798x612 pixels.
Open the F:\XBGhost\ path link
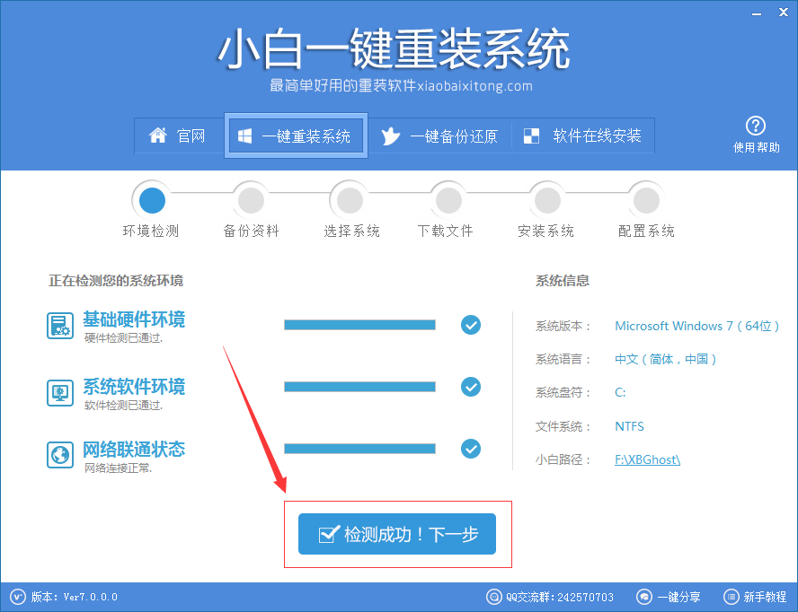point(647,459)
